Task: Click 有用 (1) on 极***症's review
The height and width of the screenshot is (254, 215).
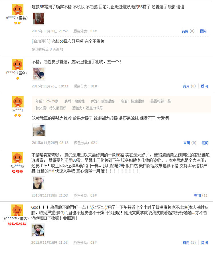Action: [x=201, y=195]
